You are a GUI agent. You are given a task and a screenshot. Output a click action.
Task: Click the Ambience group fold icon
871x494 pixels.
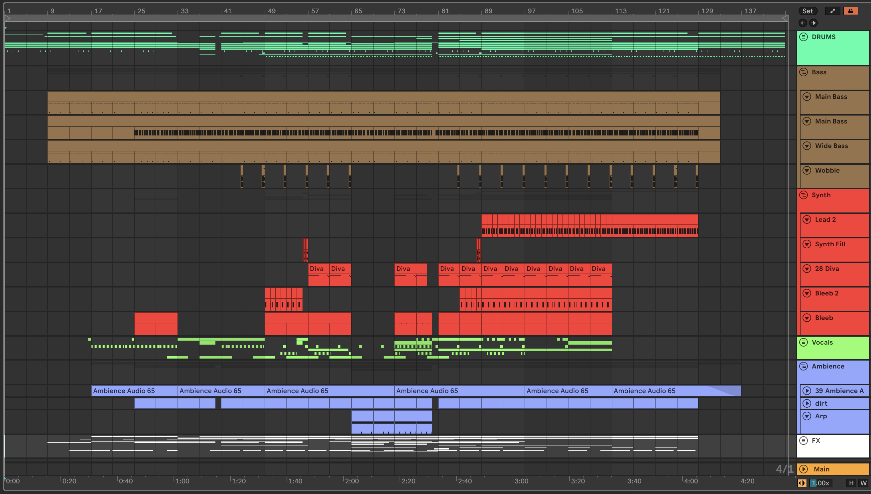[804, 366]
